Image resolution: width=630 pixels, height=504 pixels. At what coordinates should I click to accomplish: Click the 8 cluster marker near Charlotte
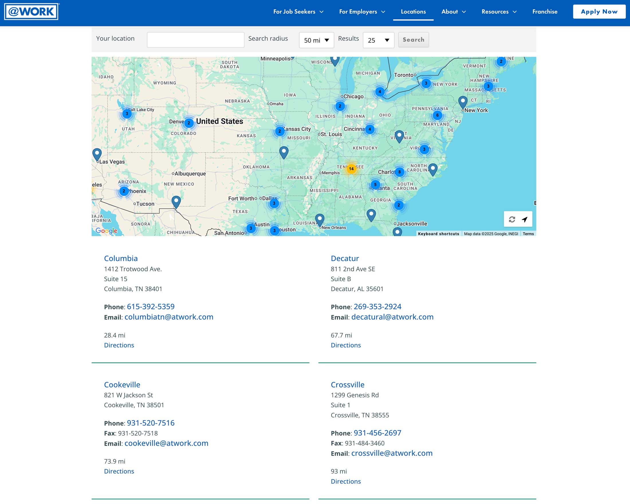point(399,172)
